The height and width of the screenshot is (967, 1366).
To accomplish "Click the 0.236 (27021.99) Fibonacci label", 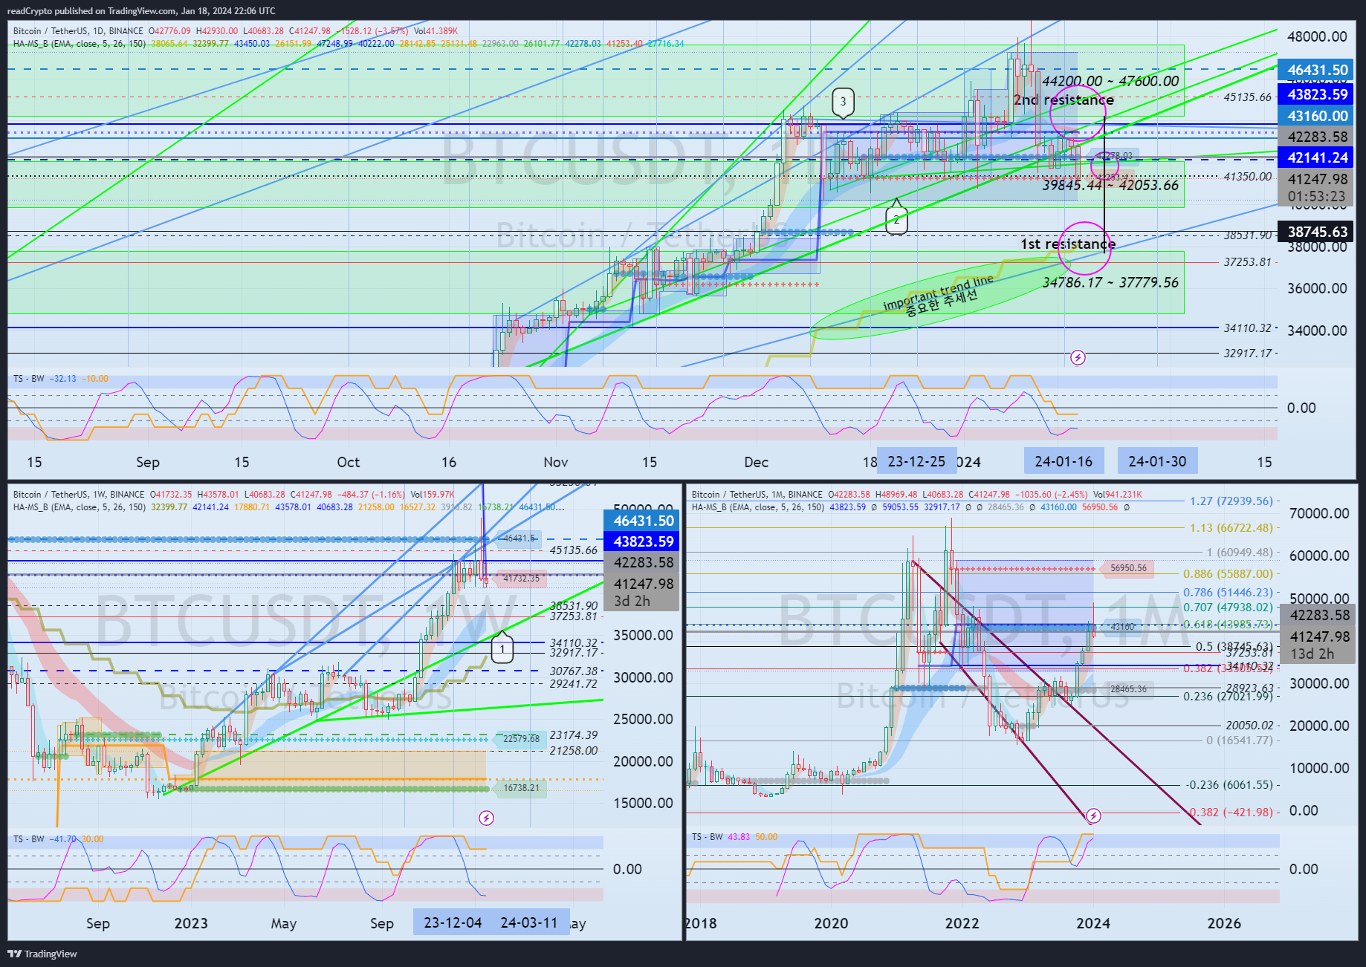I will (x=1228, y=697).
